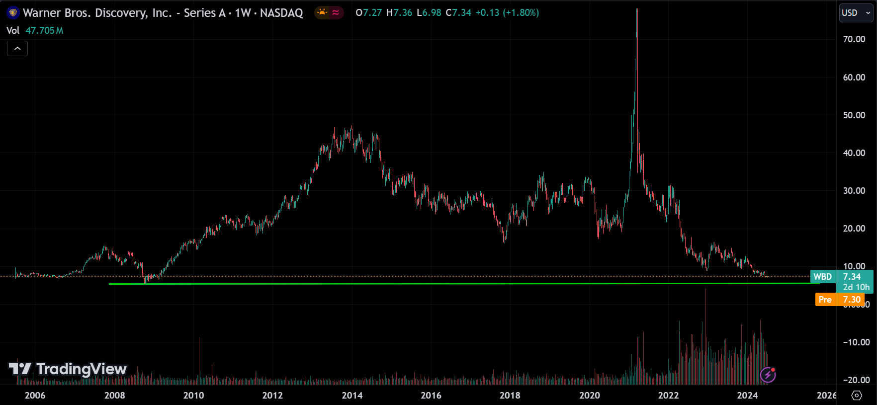
Task: Click the 2d 10h countdown label
Action: (856, 287)
